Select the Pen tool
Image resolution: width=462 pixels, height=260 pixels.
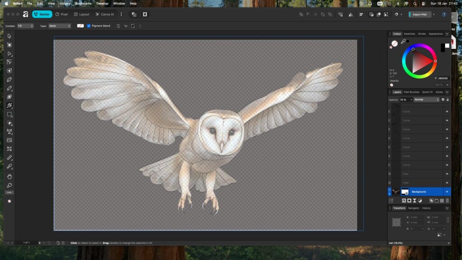(x=9, y=79)
